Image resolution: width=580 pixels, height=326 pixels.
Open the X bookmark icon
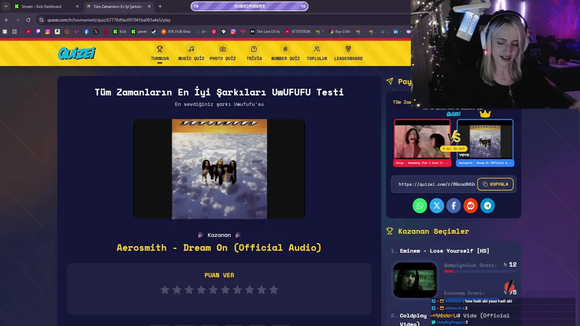point(96,32)
